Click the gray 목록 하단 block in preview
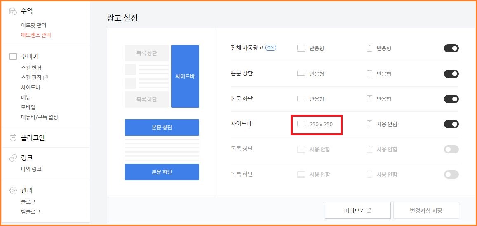 pos(147,99)
